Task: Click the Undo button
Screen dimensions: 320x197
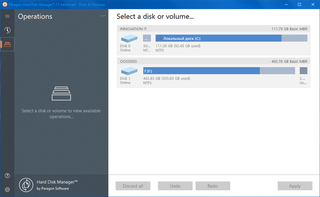Action: [x=175, y=186]
